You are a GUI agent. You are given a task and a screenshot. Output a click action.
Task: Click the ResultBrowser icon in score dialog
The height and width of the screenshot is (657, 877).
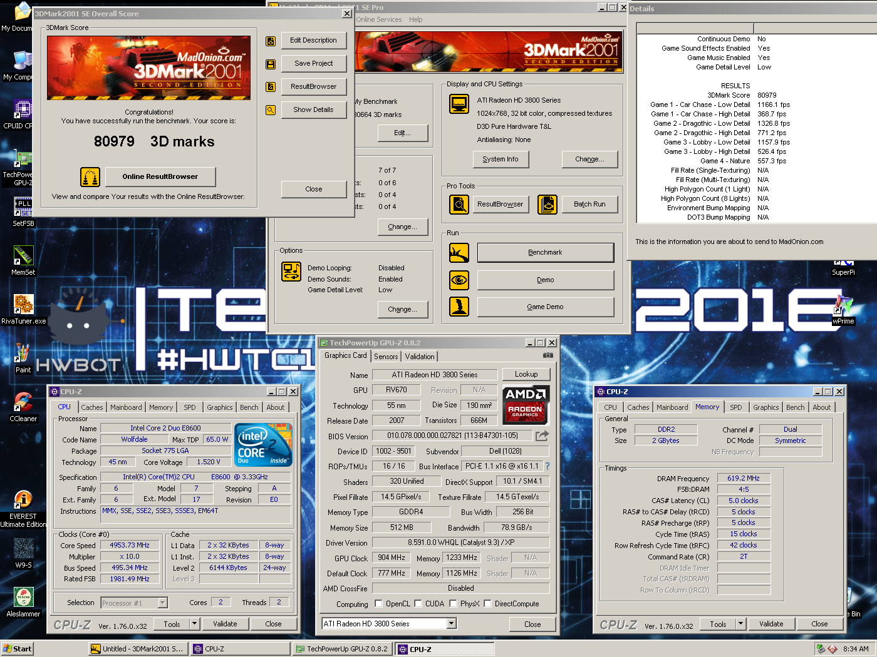coord(271,87)
